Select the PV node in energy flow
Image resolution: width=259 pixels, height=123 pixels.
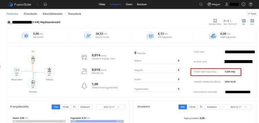tap(33, 60)
